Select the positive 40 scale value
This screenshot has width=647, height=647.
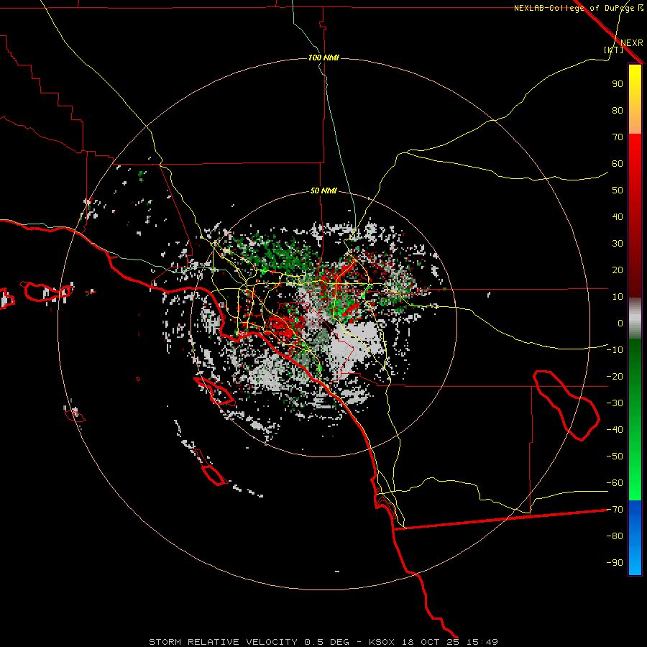click(x=618, y=217)
